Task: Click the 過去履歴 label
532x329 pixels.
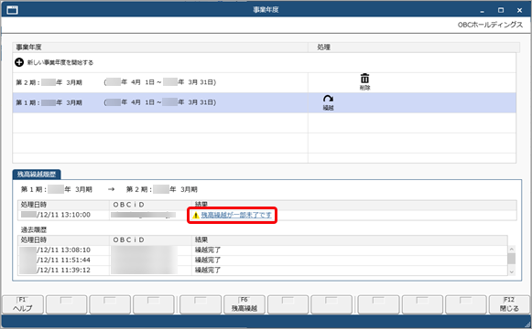Action: 34,229
